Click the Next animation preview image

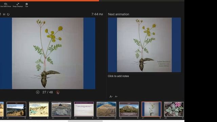tap(144, 45)
